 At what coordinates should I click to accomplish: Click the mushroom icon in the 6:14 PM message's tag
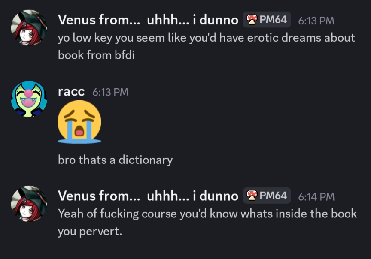252,196
